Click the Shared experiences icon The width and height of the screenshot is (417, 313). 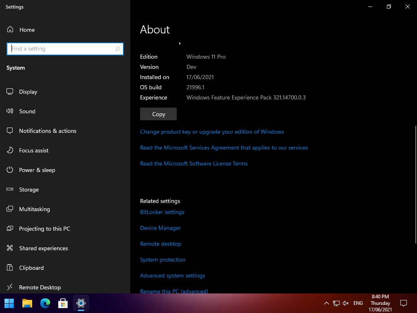(x=10, y=248)
